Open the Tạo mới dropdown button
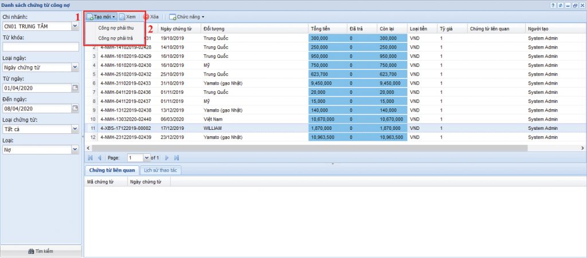Screen dimensions: 587x258 click(x=101, y=17)
